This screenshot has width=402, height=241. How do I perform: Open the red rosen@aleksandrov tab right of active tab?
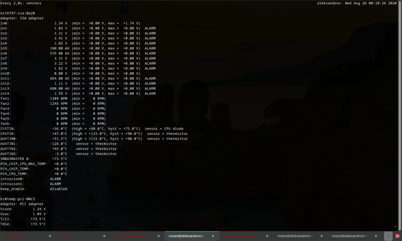pos(241,236)
